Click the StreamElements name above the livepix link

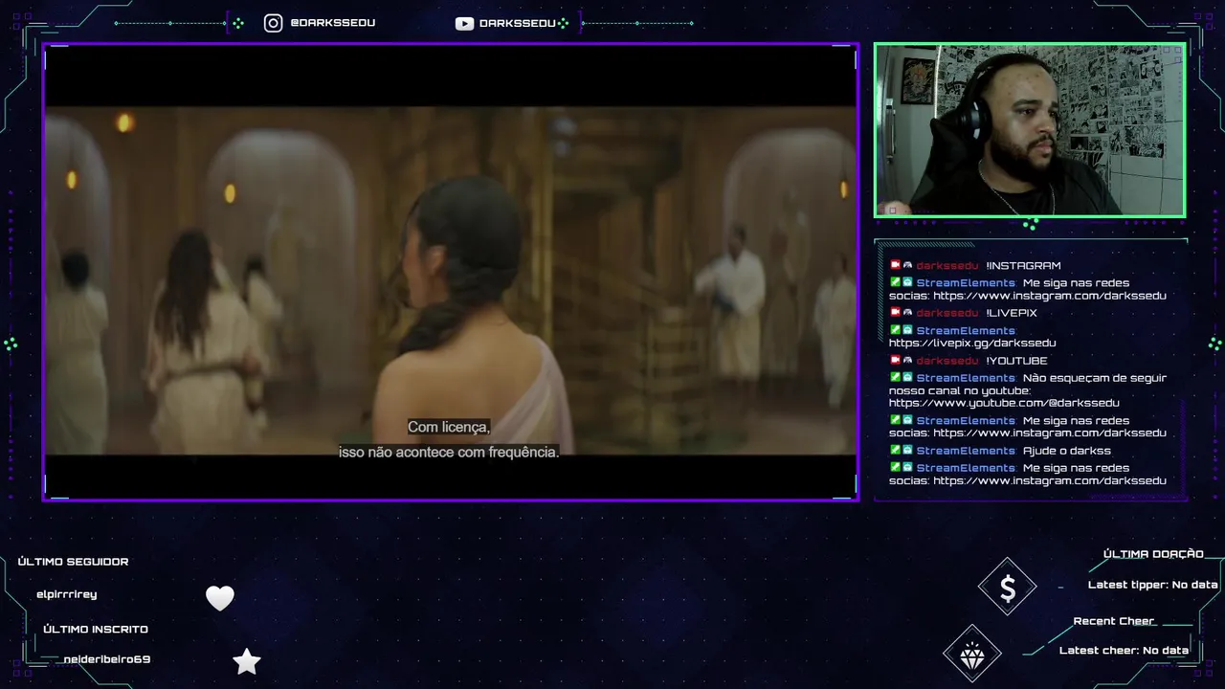coord(966,331)
